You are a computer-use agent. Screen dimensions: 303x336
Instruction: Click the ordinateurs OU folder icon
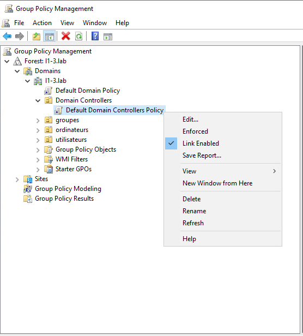49,130
